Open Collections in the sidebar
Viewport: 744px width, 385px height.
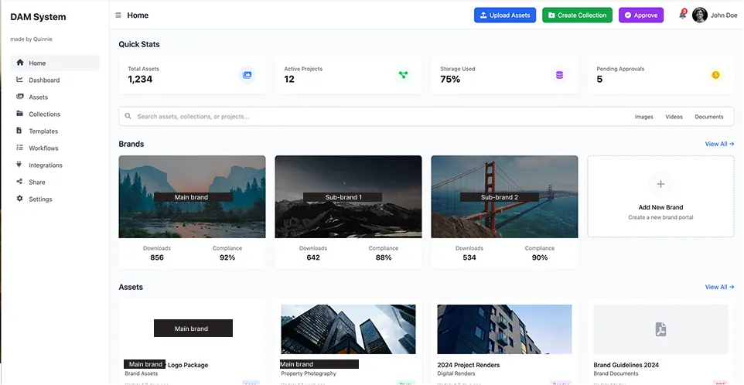(x=55, y=114)
